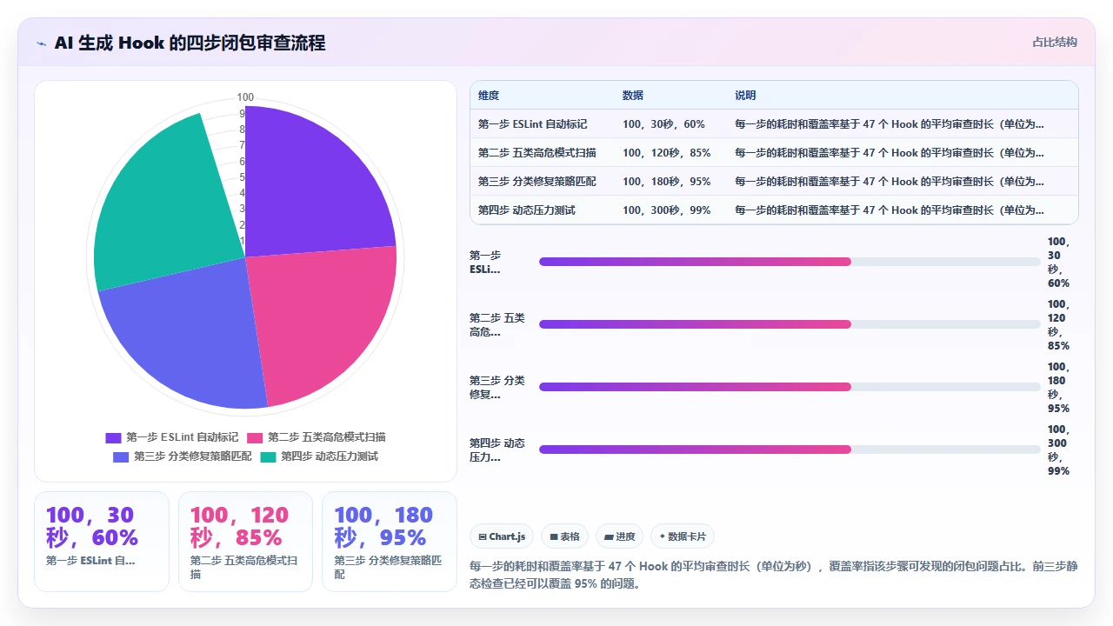The width and height of the screenshot is (1113, 626).
Task: Click table value 100，300秒，99%
Action: click(667, 210)
